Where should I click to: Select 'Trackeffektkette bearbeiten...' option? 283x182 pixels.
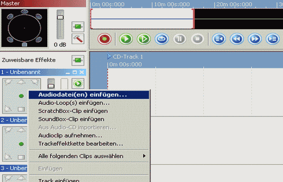(80, 144)
